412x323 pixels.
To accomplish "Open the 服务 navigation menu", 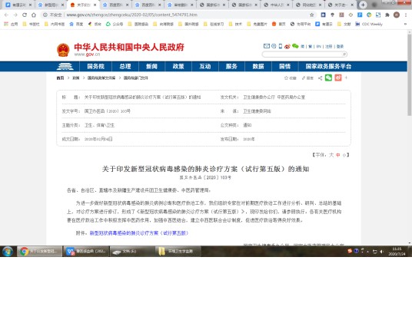I will click(231, 66).
